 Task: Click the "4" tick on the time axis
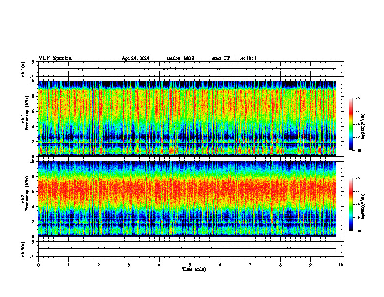pyautogui.click(x=160, y=265)
